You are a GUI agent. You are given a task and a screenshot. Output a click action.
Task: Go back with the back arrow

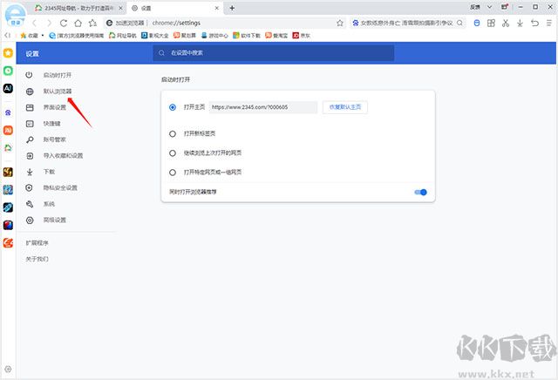[x=34, y=24]
